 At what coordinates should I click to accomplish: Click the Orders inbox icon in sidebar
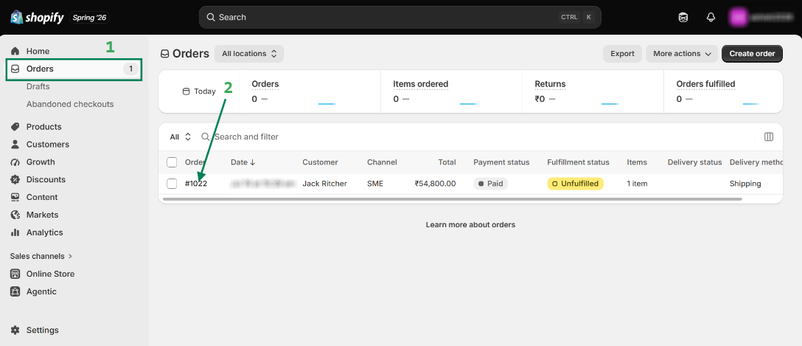pyautogui.click(x=15, y=69)
